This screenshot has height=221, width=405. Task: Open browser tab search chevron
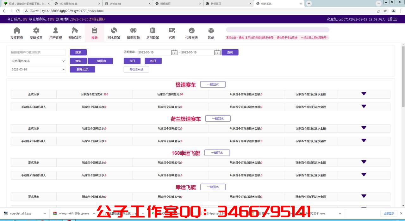click(x=378, y=3)
